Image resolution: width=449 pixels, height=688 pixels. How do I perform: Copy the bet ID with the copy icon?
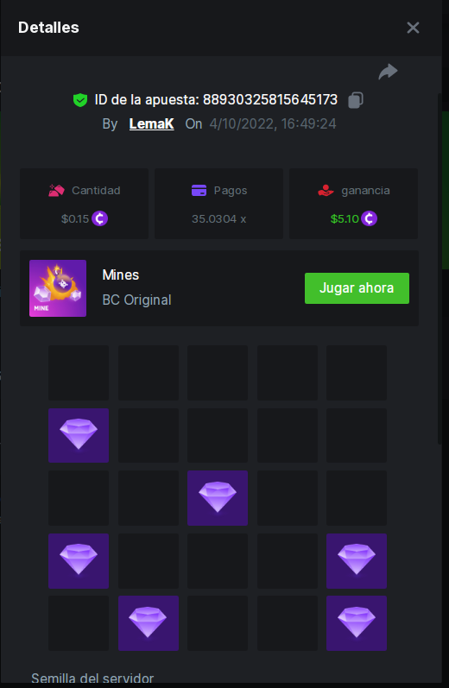point(356,100)
